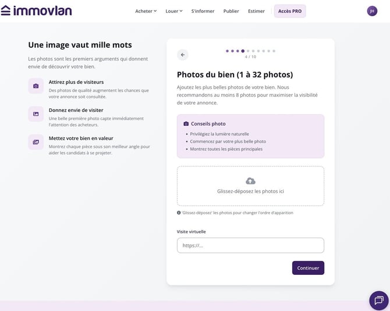Click the cloud upload icon
The image size is (390, 311).
click(250, 181)
